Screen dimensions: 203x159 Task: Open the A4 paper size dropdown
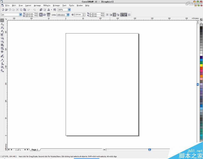[21, 15]
